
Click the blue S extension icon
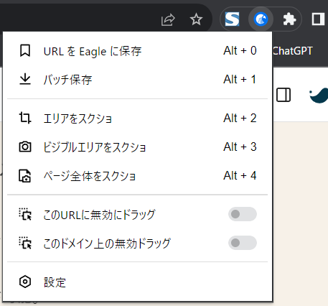pyautogui.click(x=232, y=19)
